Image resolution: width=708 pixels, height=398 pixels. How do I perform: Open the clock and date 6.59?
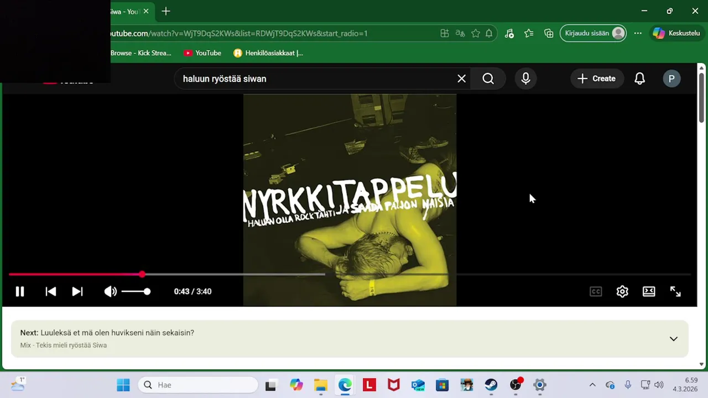click(685, 385)
